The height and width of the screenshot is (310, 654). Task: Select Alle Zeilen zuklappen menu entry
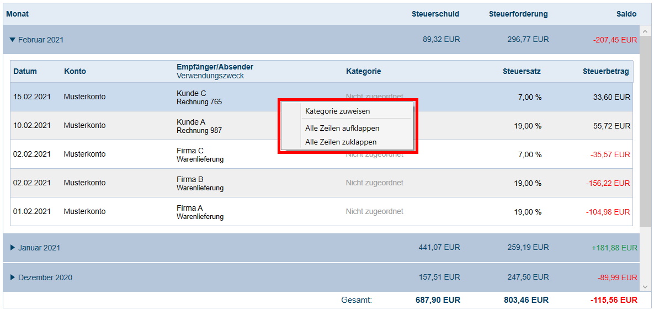(x=341, y=142)
